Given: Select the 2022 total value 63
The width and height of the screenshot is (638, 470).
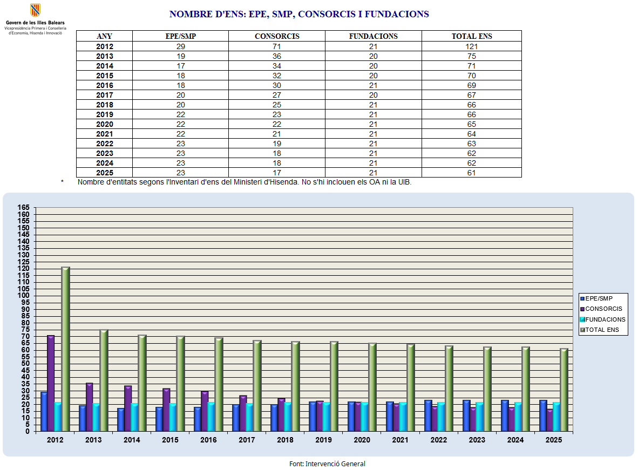Looking at the screenshot, I should [x=472, y=144].
